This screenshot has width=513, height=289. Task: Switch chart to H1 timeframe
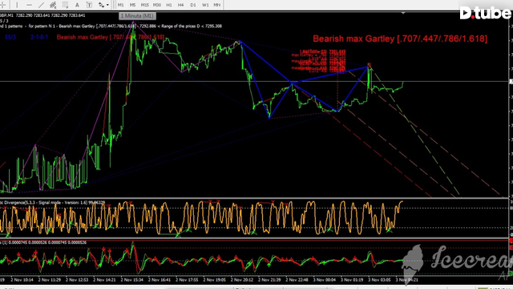pyautogui.click(x=169, y=5)
